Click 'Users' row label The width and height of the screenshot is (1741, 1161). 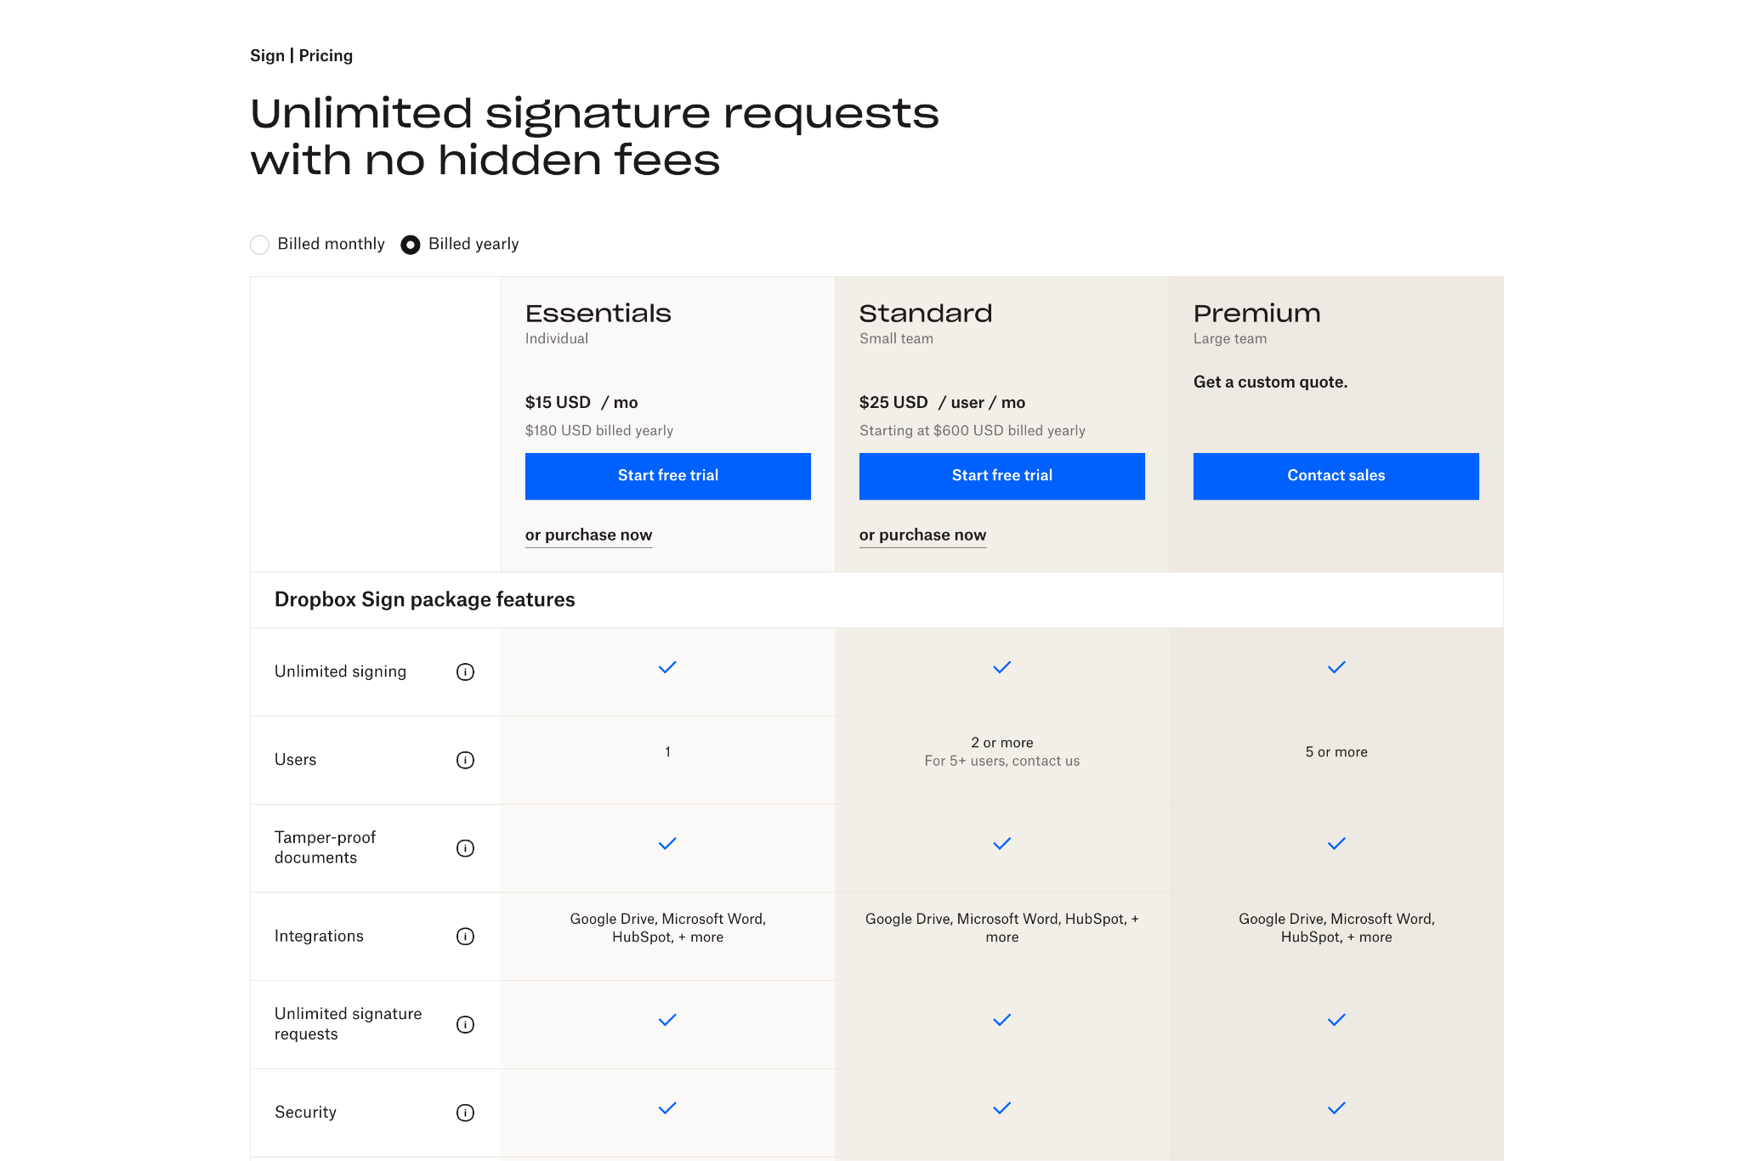[x=295, y=760]
